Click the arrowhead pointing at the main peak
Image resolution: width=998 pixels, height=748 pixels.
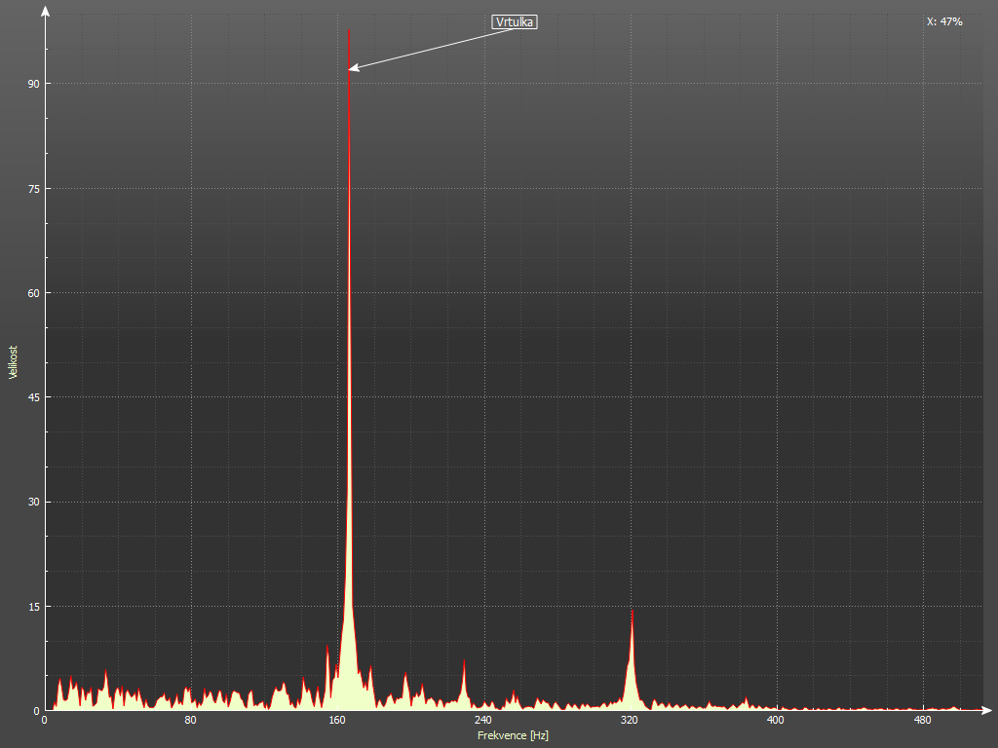tap(353, 67)
